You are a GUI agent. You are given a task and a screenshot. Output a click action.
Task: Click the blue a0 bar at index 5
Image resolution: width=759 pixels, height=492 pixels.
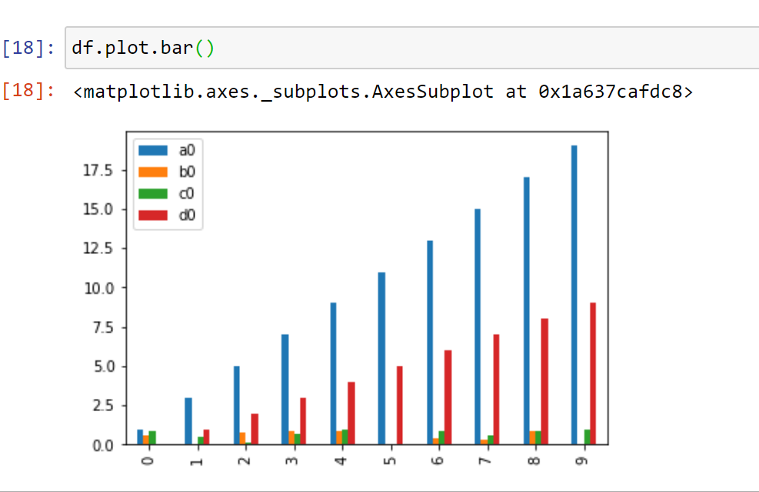pos(381,358)
